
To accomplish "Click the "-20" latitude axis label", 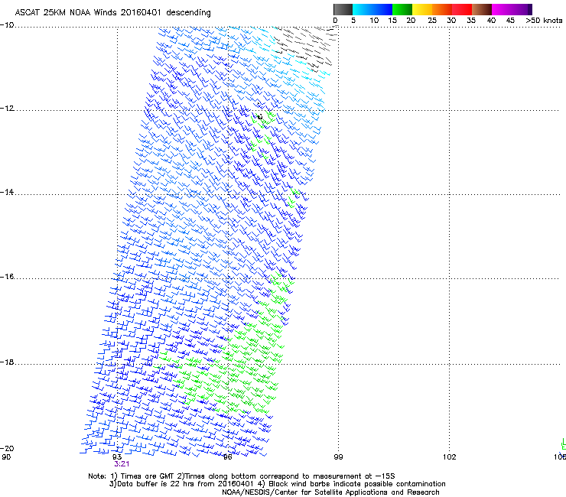I will click(x=7, y=448).
